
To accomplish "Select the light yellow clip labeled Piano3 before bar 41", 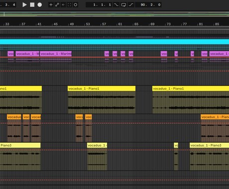I will (20, 145).
